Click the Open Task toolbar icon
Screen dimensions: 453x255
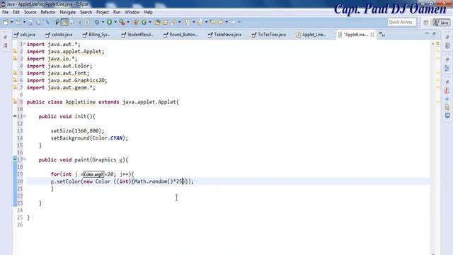165,22
